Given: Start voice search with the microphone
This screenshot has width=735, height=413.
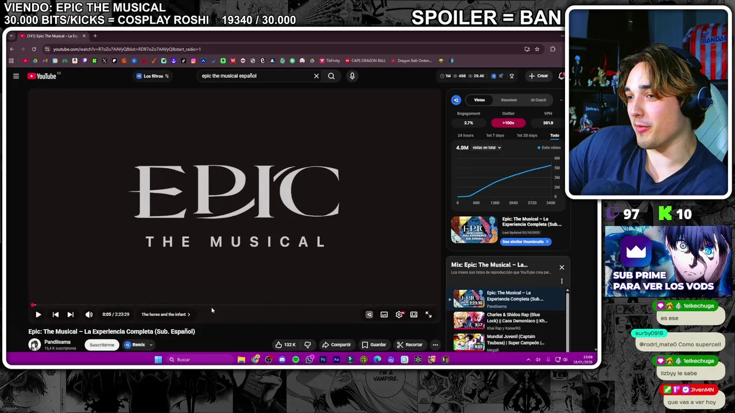Looking at the screenshot, I should pos(352,76).
